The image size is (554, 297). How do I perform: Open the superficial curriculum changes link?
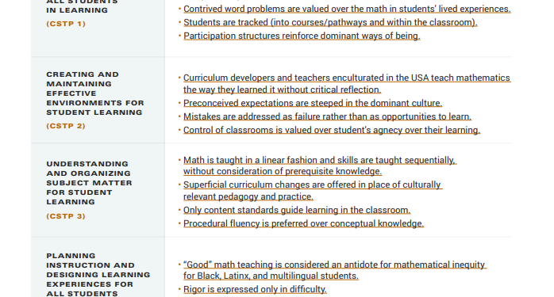pyautogui.click(x=313, y=190)
